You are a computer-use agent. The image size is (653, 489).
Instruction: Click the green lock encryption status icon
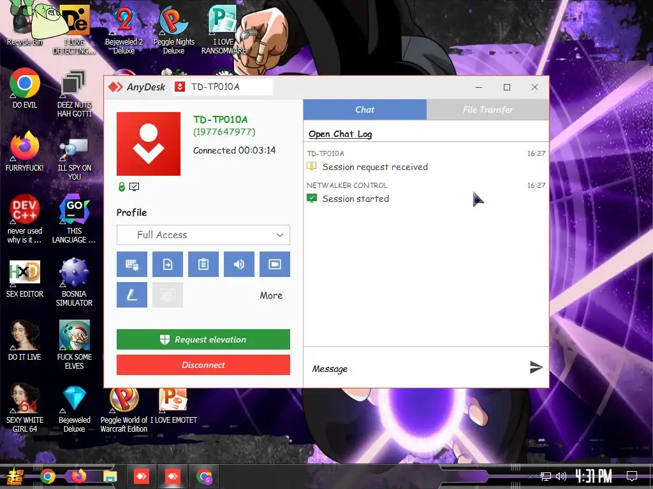(x=122, y=187)
